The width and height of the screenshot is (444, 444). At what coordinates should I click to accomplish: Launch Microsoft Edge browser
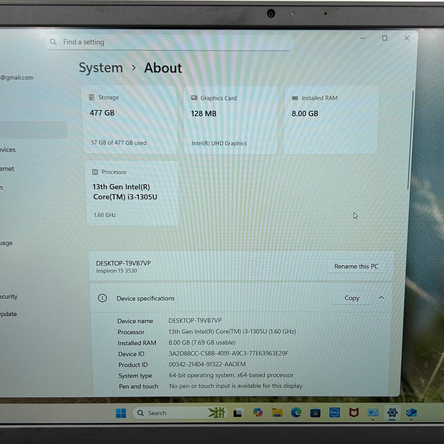(x=296, y=413)
